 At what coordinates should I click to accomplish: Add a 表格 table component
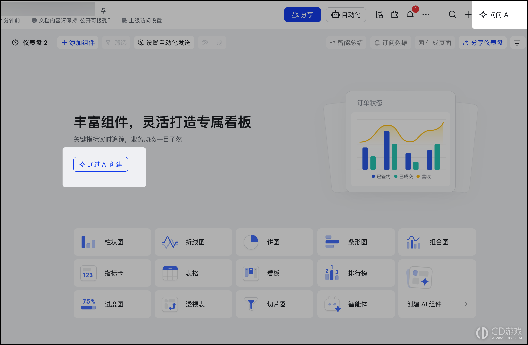(x=193, y=273)
